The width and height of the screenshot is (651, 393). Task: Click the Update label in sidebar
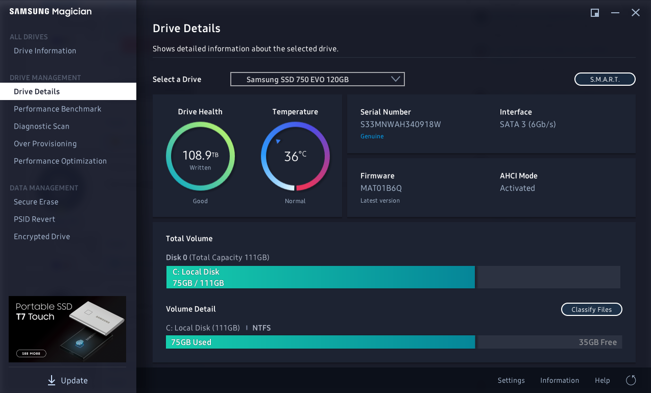point(74,380)
